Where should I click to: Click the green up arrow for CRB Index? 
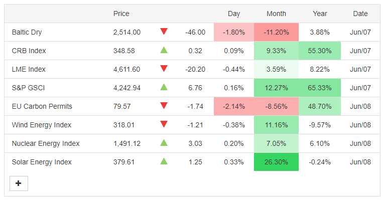(x=164, y=50)
